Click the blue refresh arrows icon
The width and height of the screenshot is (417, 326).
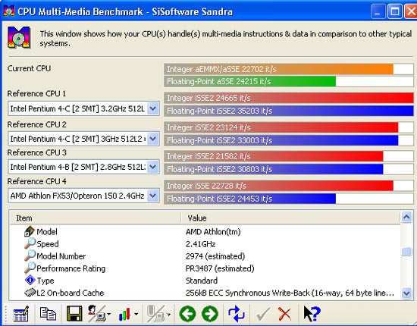[236, 314]
